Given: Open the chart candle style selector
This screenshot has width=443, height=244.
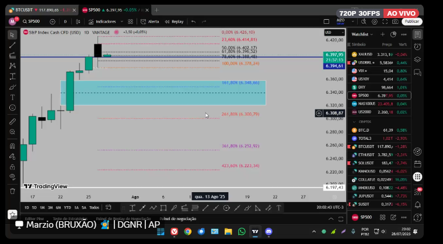Looking at the screenshot, I should (78, 22).
